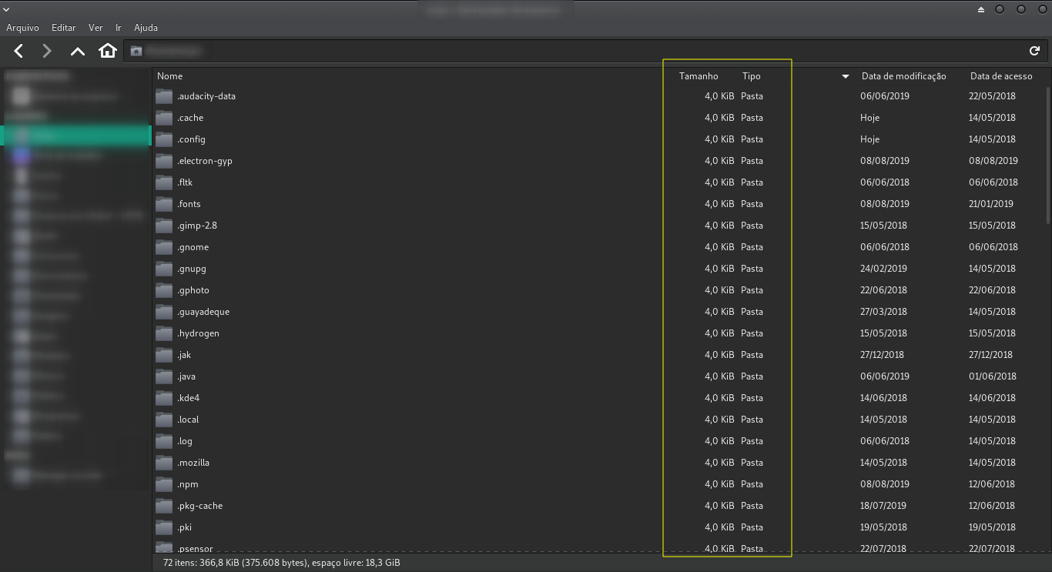
Task: Sort list by Nome column header
Action: tap(170, 76)
